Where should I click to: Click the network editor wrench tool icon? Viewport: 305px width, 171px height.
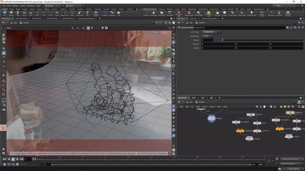click(257, 106)
